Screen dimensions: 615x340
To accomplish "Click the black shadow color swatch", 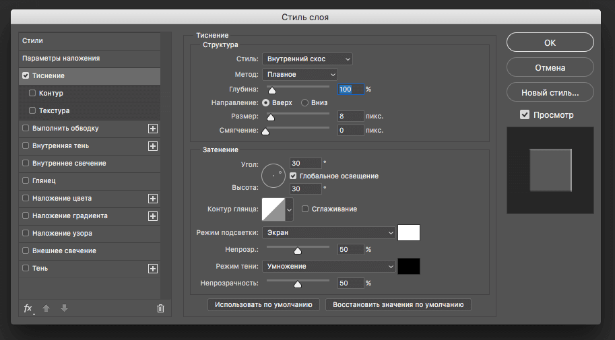I will [409, 267].
